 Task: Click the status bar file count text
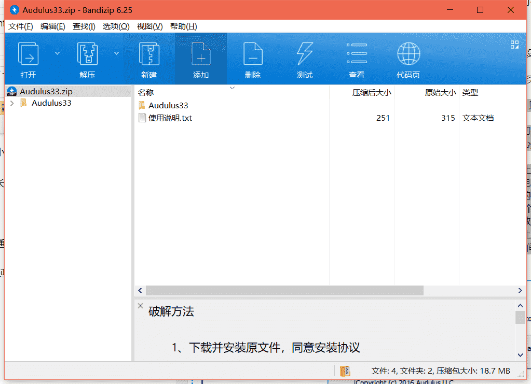coord(441,371)
